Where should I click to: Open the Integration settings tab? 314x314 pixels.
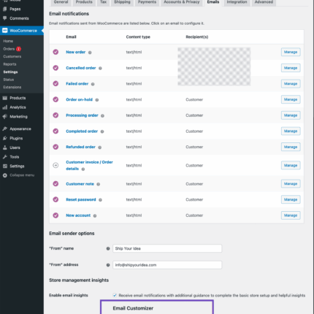[237, 2]
